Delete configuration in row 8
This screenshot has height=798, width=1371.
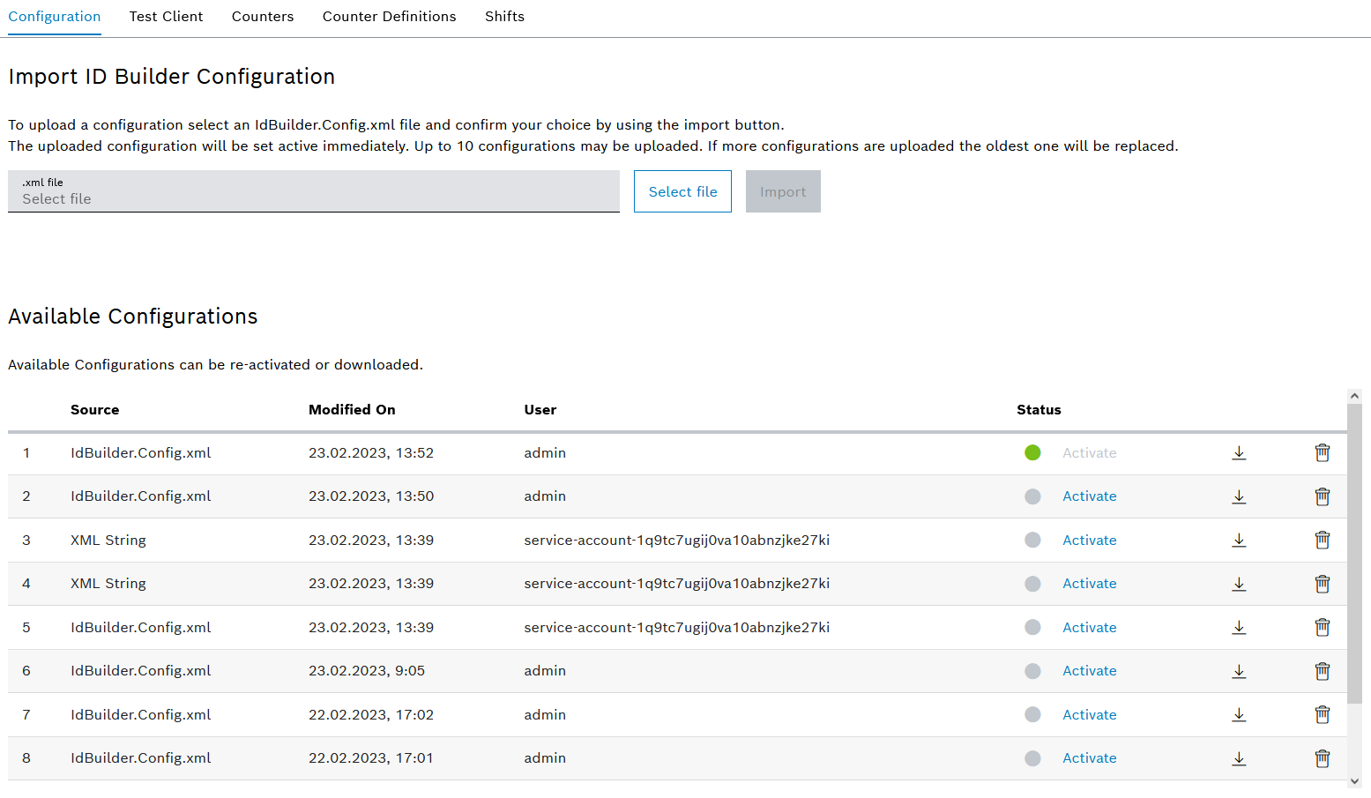pos(1322,758)
